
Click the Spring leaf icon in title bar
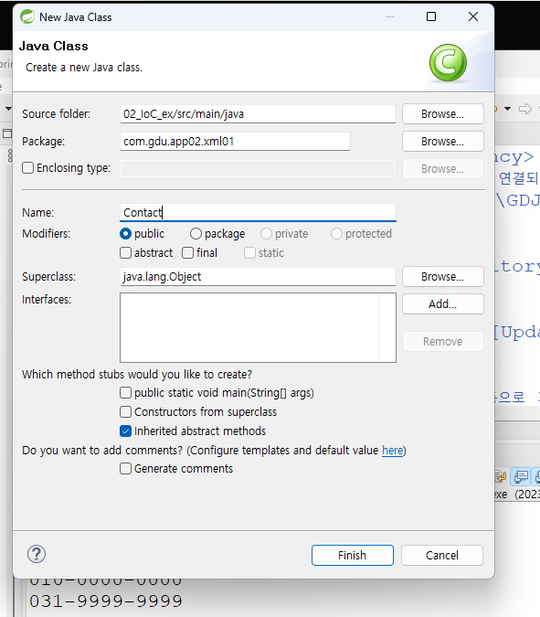pyautogui.click(x=27, y=17)
